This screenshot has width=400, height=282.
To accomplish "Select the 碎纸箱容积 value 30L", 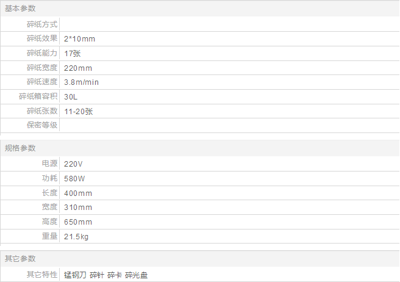I will [71, 97].
